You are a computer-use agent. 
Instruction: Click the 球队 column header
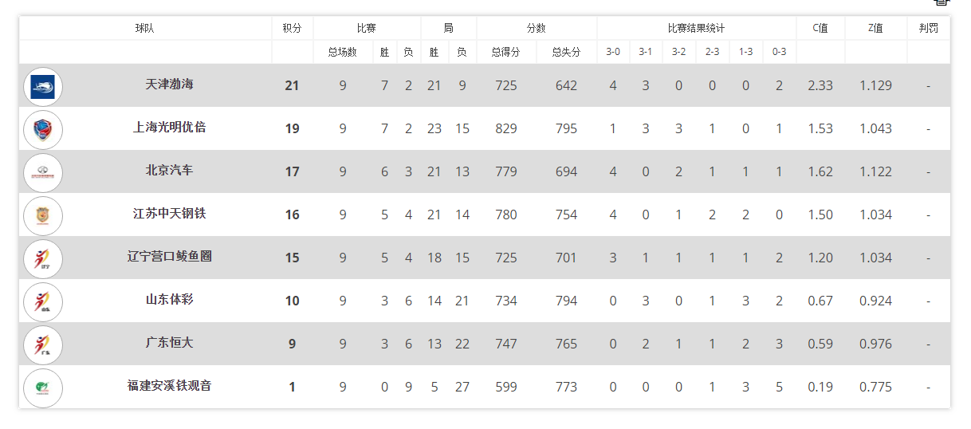click(145, 28)
